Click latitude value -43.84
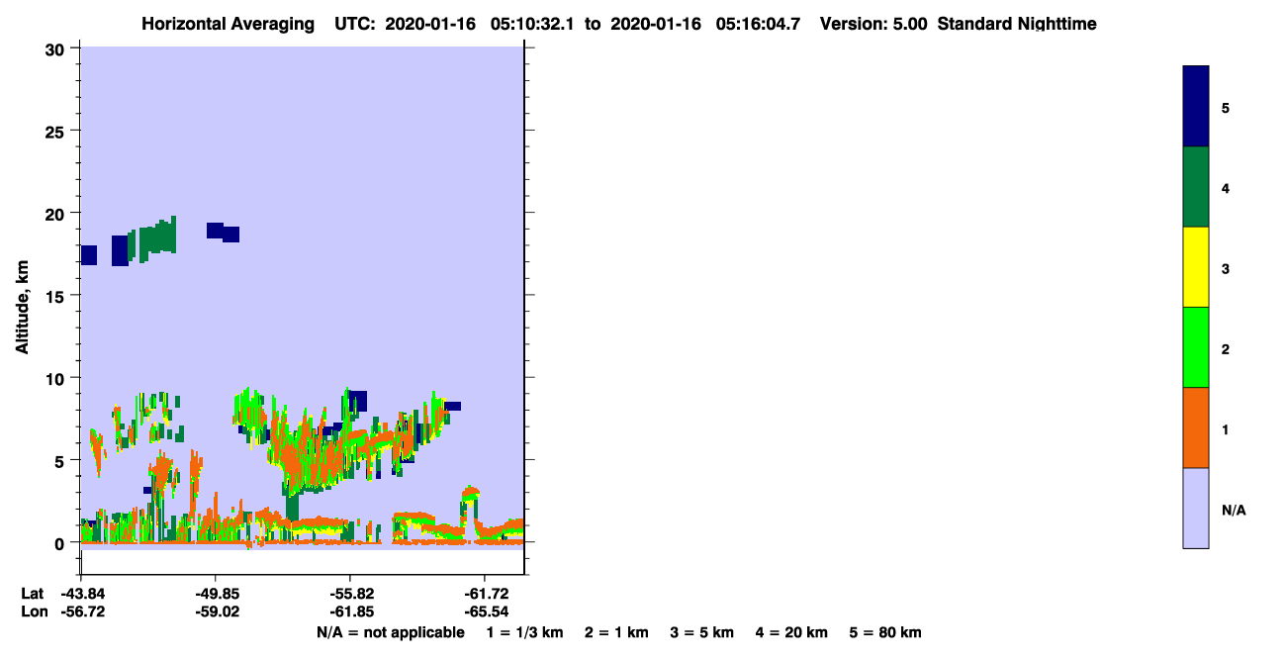The height and width of the screenshot is (660, 1286). point(81,594)
